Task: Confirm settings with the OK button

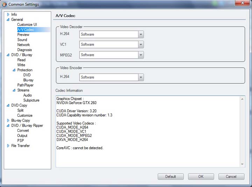Action: coord(201,177)
